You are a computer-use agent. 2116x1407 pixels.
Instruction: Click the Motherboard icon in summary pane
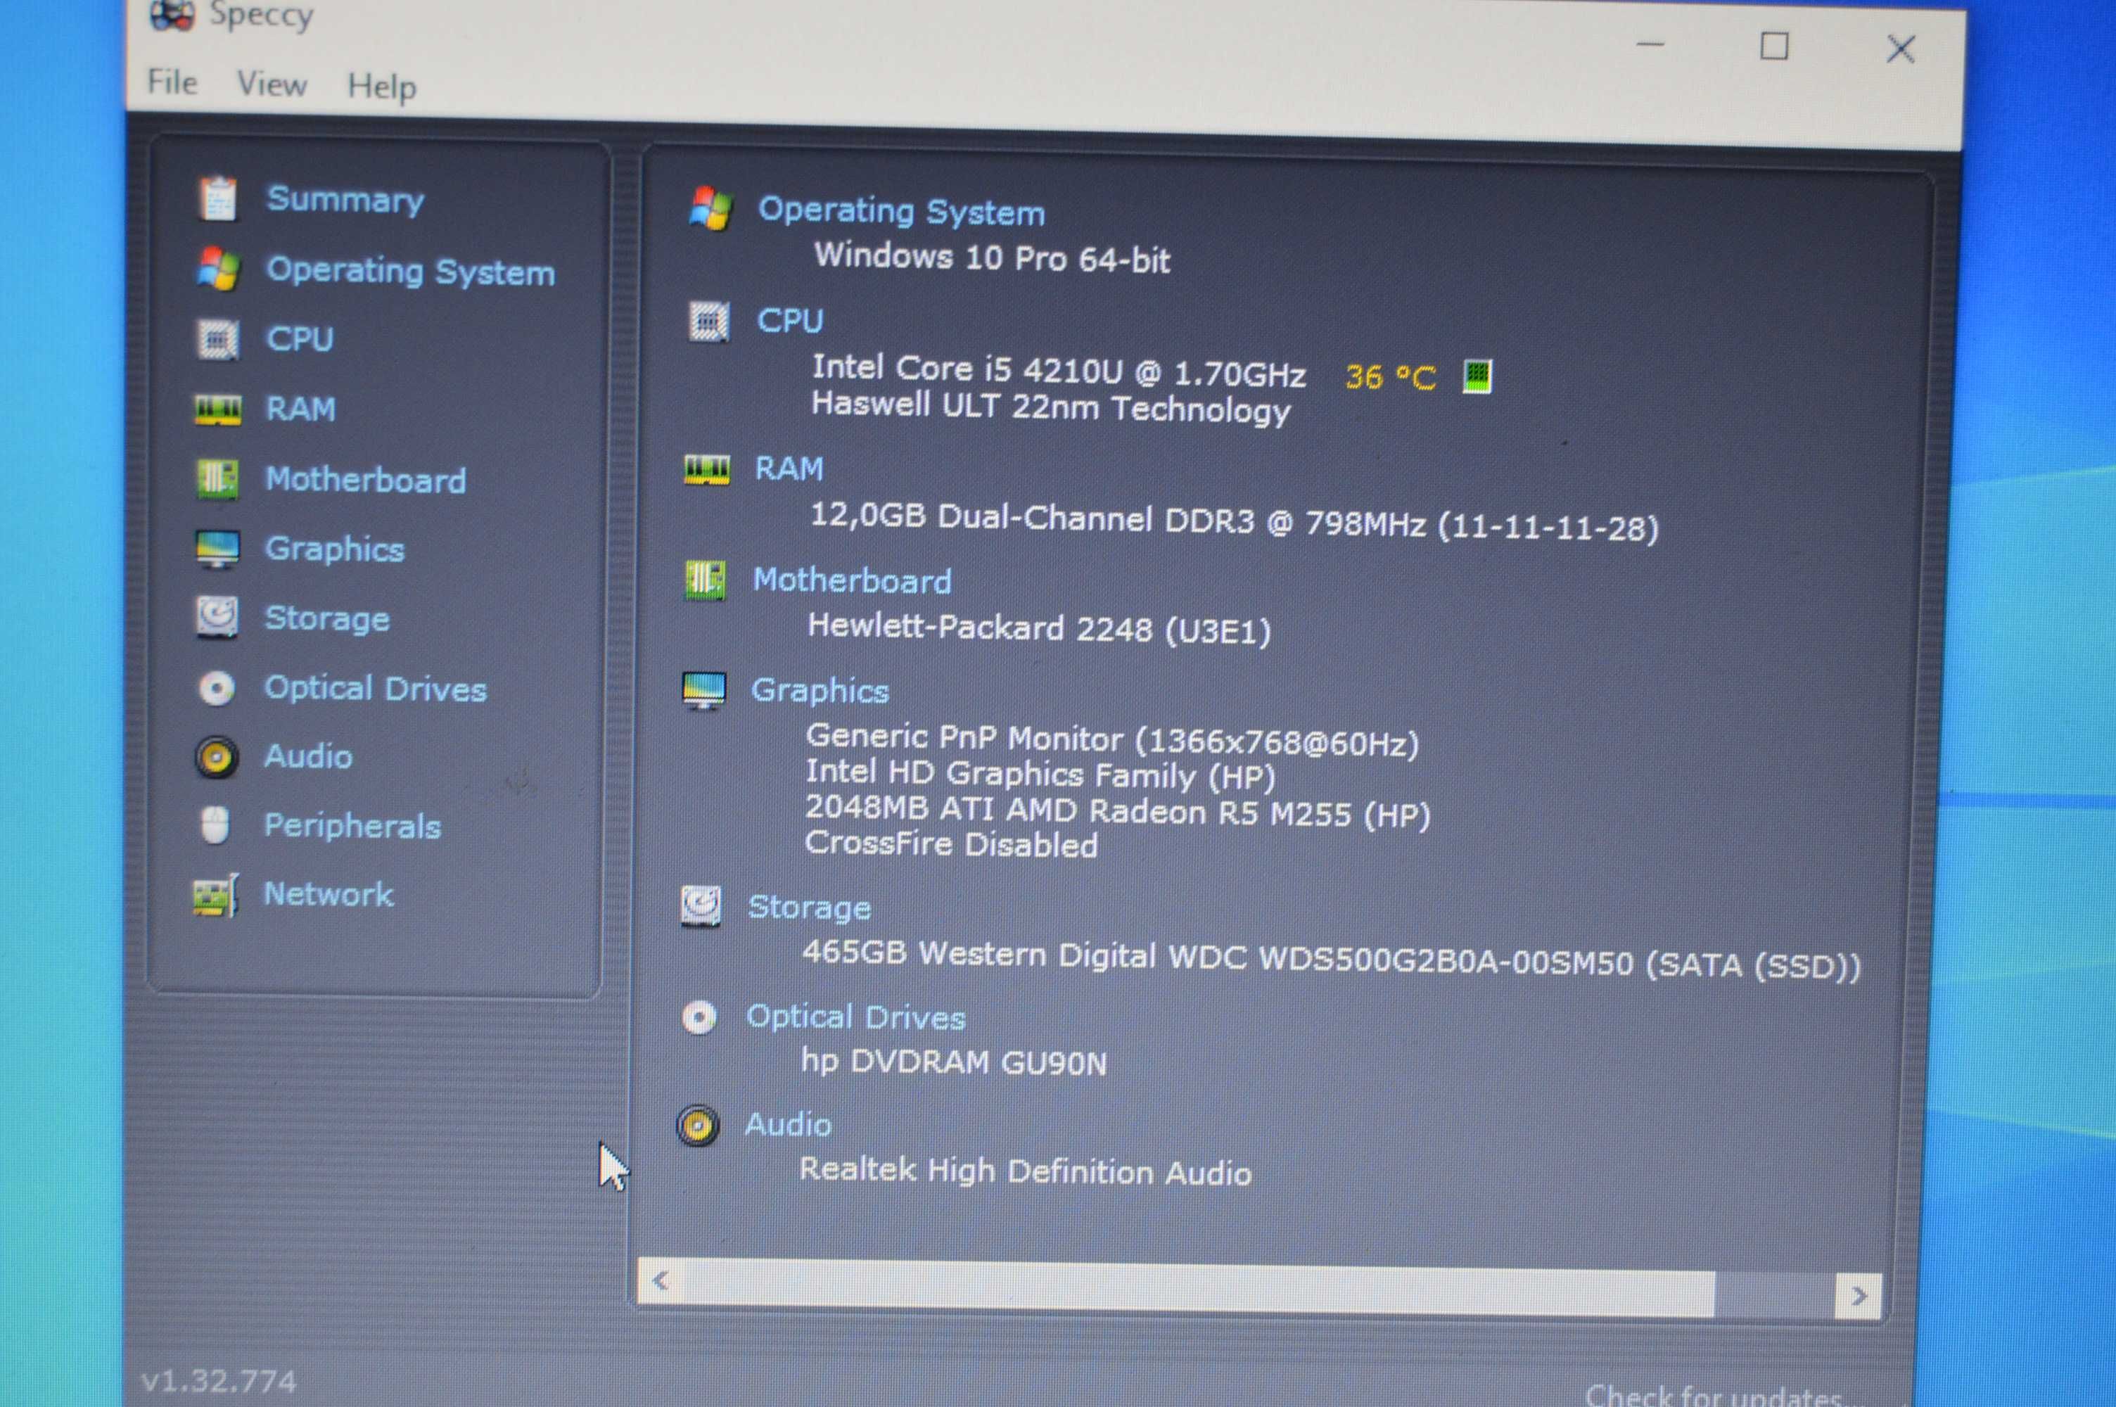click(705, 580)
